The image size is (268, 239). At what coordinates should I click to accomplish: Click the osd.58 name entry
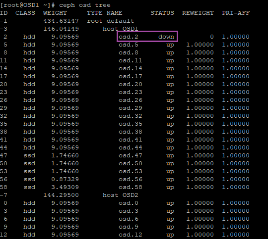coord(131,187)
